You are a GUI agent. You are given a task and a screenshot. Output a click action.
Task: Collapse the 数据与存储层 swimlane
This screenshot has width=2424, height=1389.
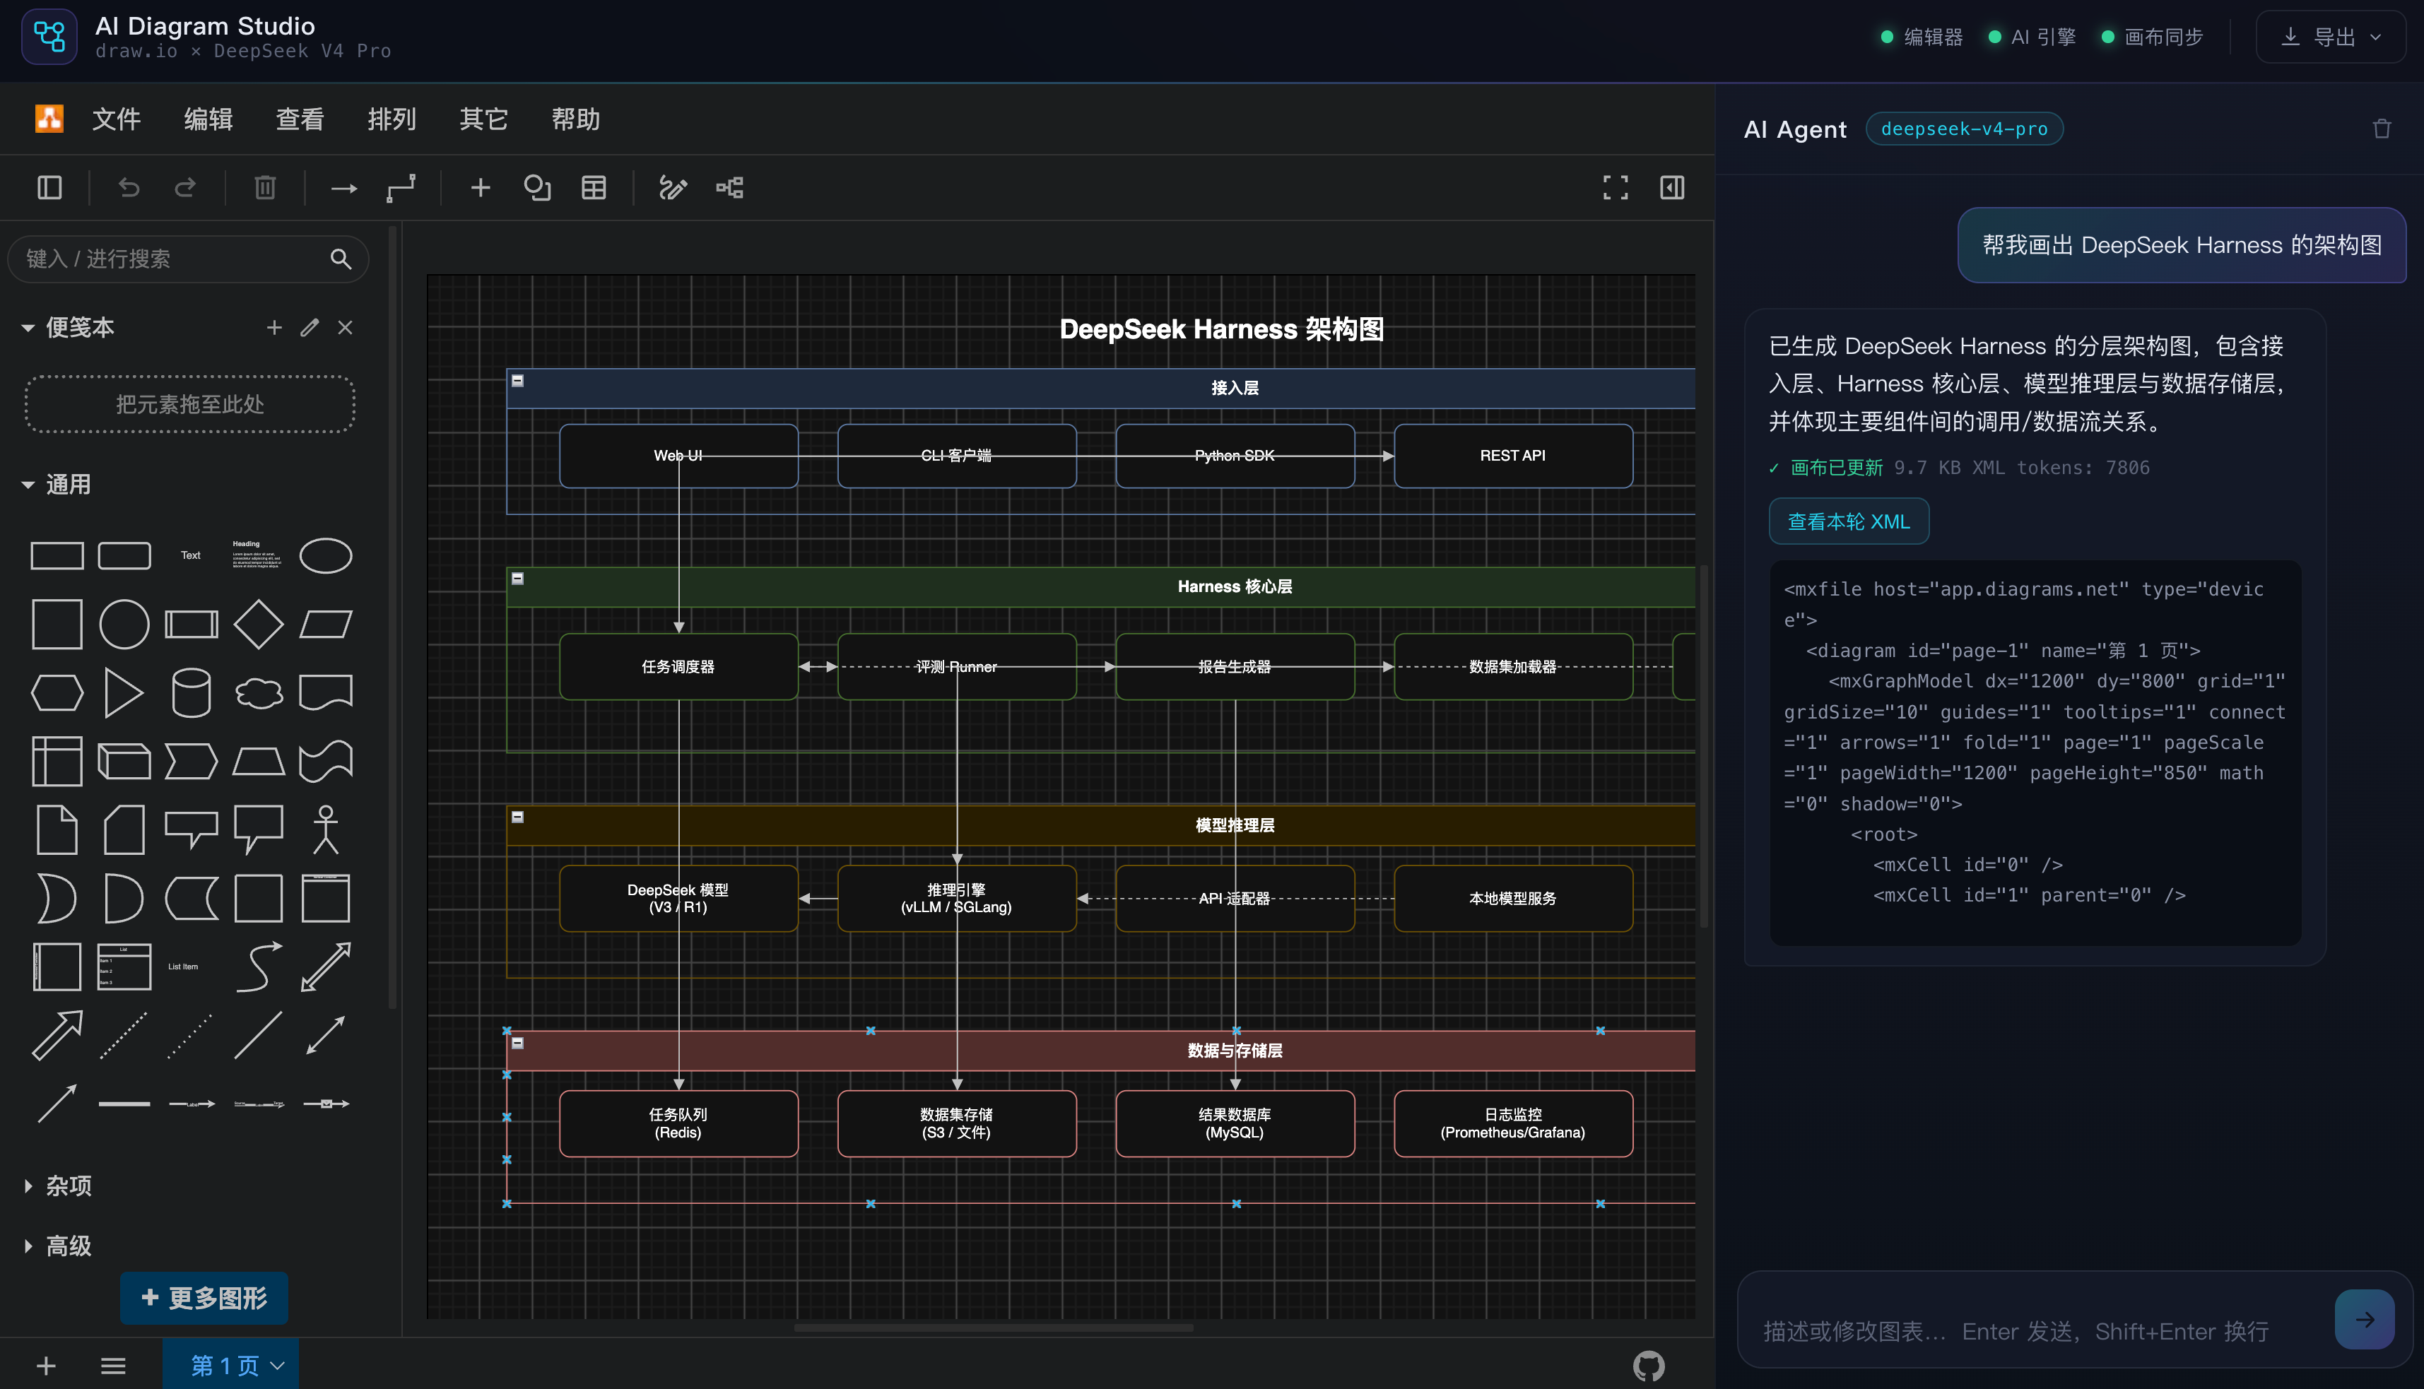click(x=518, y=1043)
